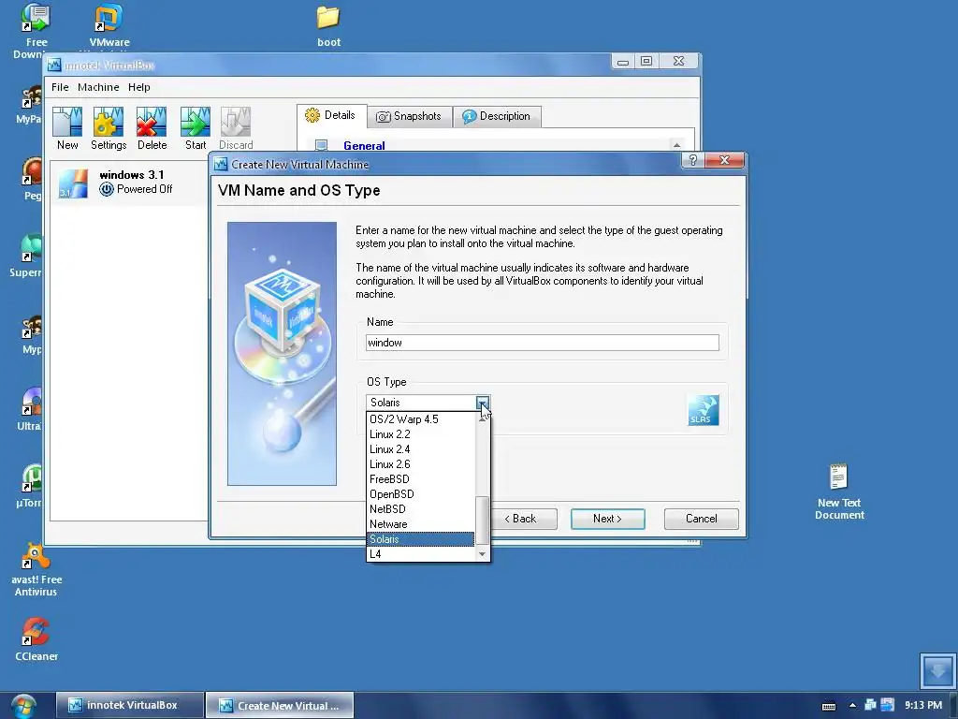Select L4 in the OS Type list
The image size is (958, 719).
click(420, 554)
